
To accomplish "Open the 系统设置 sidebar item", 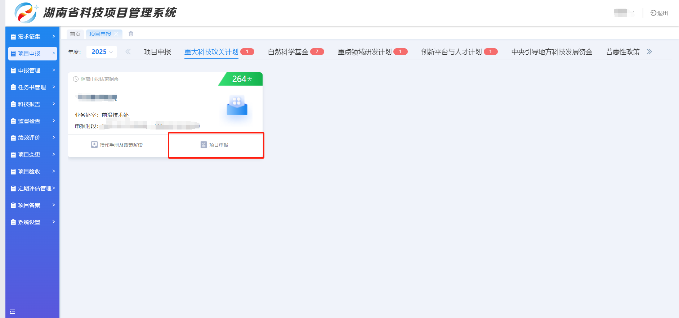I will click(x=32, y=222).
